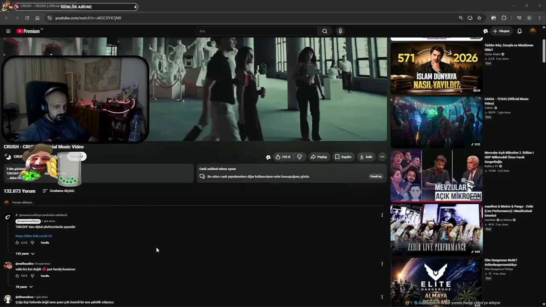Open Zehir Live Performance thumbnail
The height and width of the screenshot is (307, 546).
coord(436,229)
